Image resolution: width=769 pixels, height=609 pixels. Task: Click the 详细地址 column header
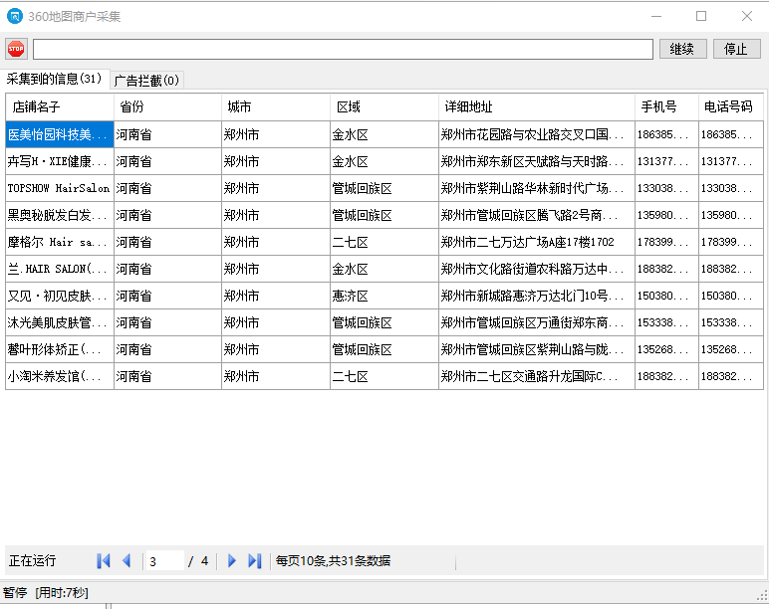point(537,106)
